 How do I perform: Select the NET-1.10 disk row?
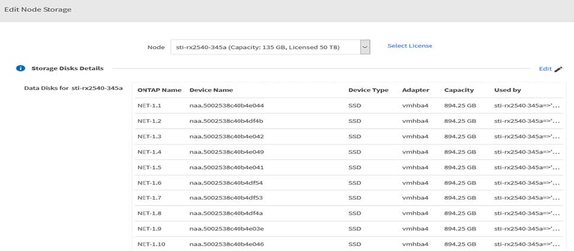point(150,244)
